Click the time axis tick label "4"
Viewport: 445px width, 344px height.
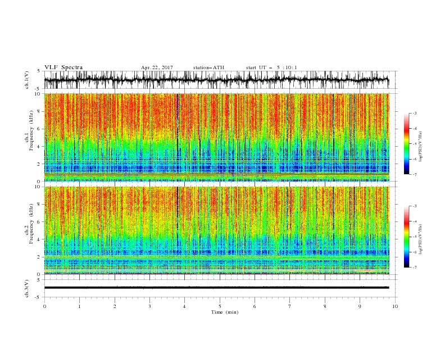(184, 306)
